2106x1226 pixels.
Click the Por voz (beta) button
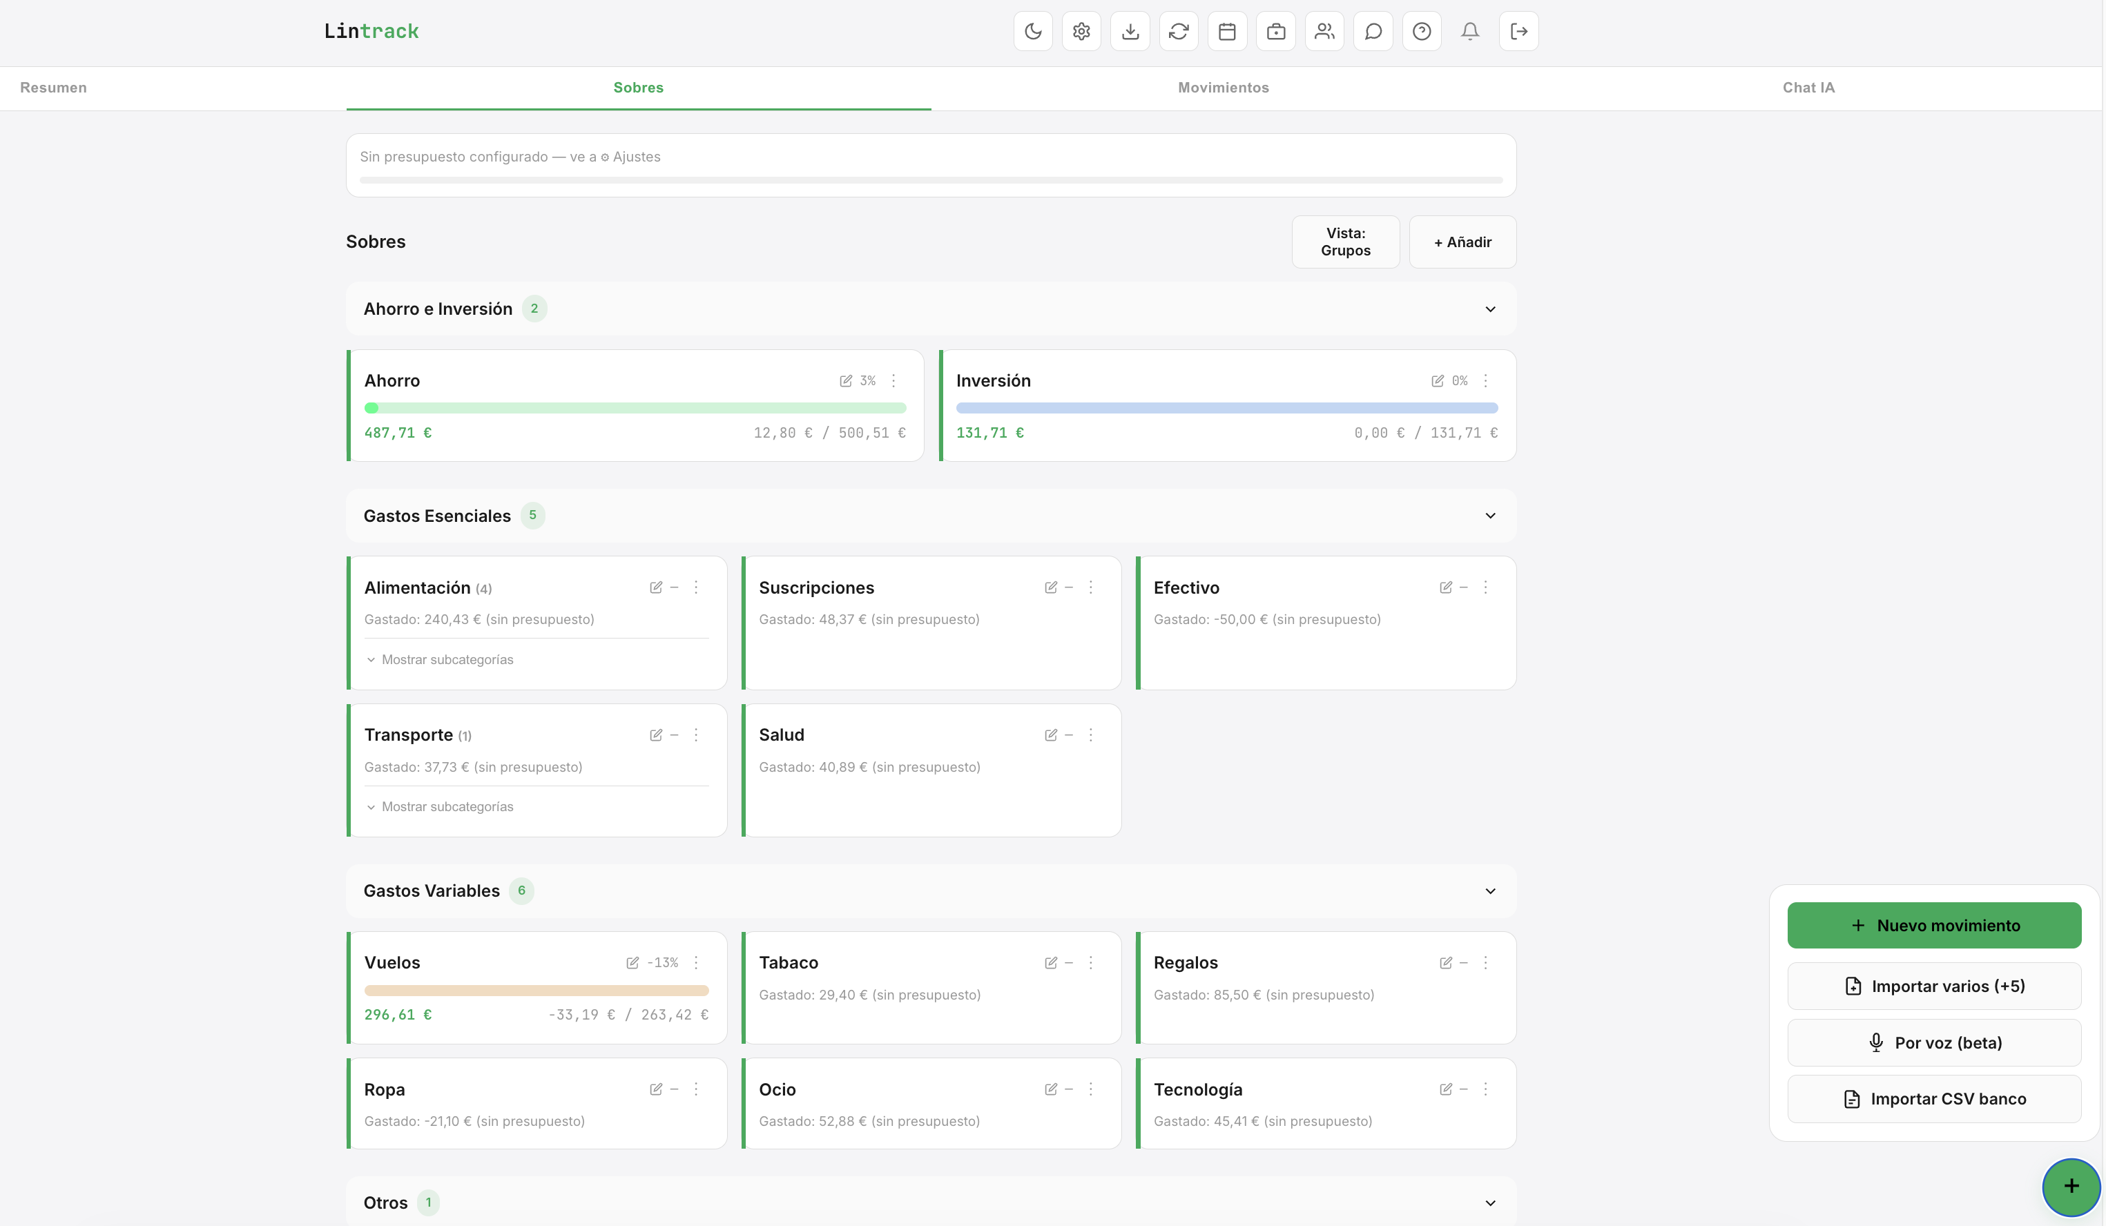pos(1934,1043)
